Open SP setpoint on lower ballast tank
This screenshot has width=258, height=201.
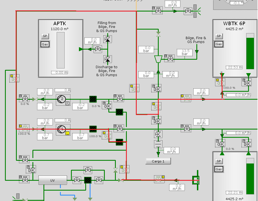[219, 161]
